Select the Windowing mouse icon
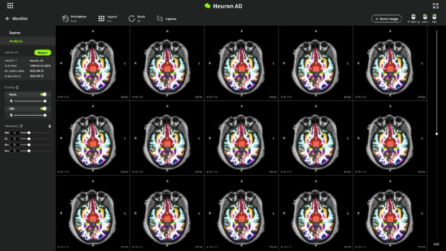 (x=413, y=17)
